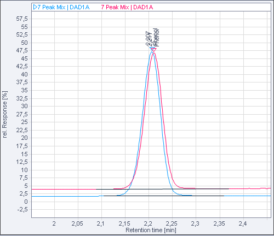Click the 12,5 tick on response axis
Screen dimensions: 274x236
[x=22, y=162]
